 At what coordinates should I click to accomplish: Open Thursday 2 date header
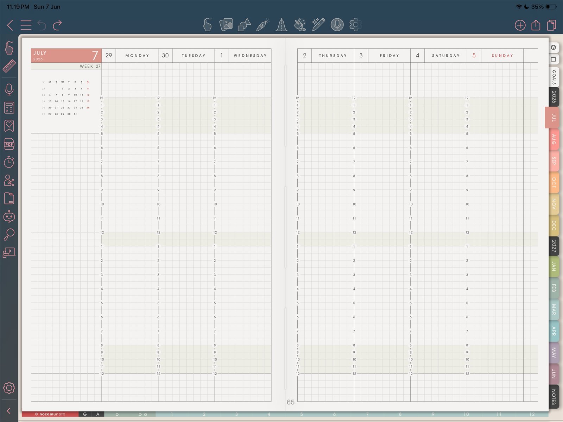(325, 56)
